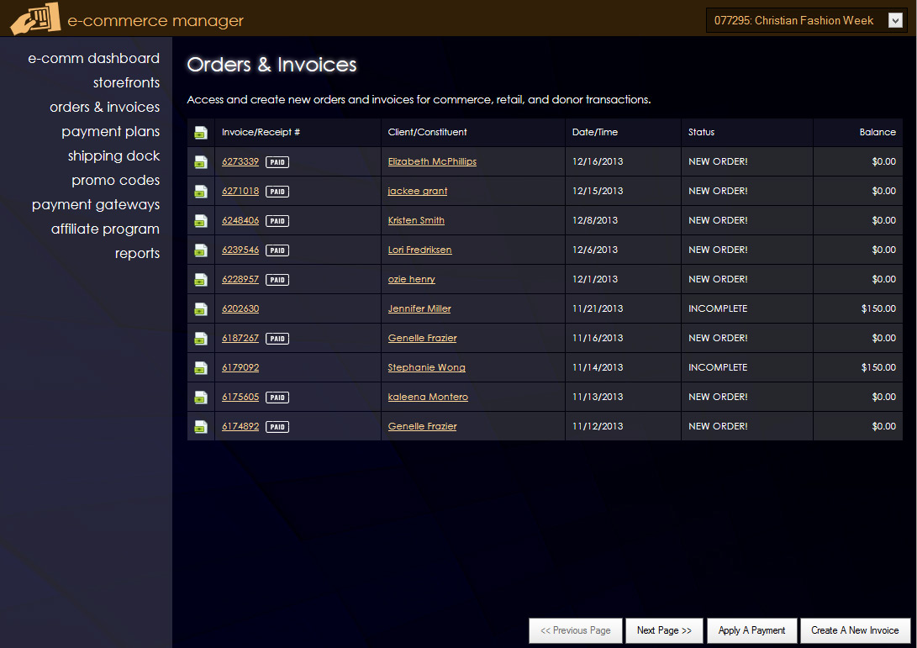Click the e-commerce manager logo icon
The image size is (917, 648).
coord(35,18)
